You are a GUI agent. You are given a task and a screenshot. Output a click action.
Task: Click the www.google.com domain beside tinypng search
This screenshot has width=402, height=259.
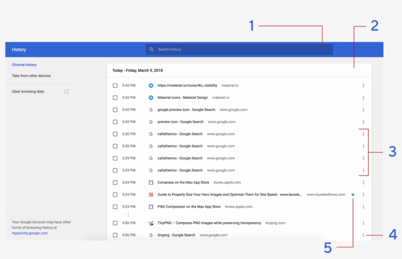point(213,235)
